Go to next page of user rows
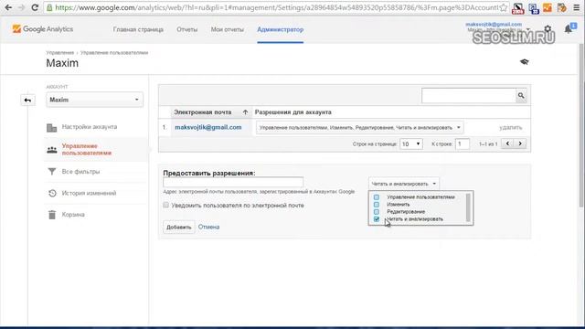Image resolution: width=585 pixels, height=329 pixels. pyautogui.click(x=520, y=143)
